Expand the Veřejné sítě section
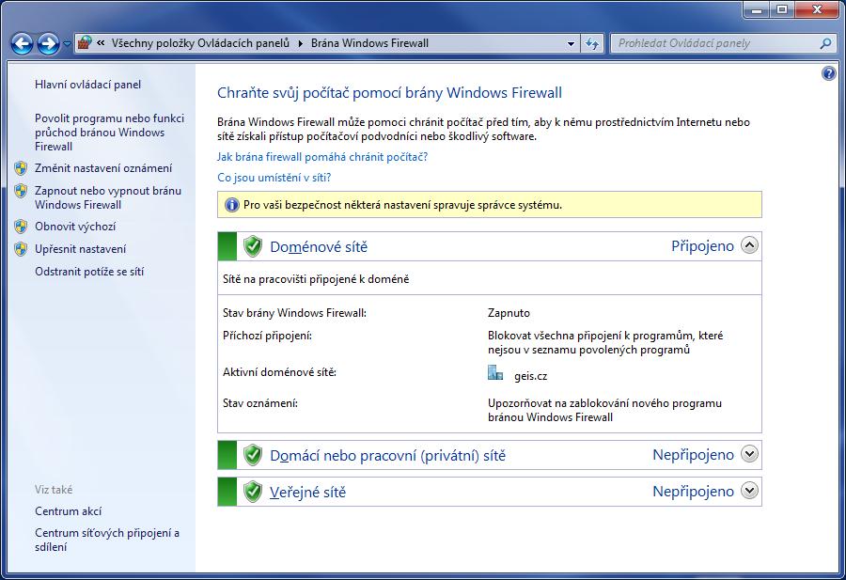The height and width of the screenshot is (580, 846). pos(749,491)
